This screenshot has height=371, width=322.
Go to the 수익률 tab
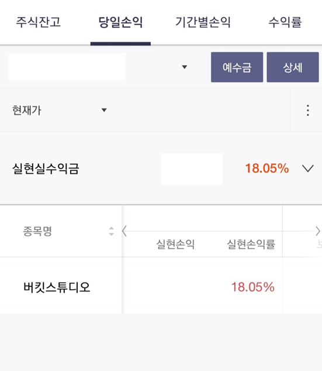pyautogui.click(x=285, y=22)
